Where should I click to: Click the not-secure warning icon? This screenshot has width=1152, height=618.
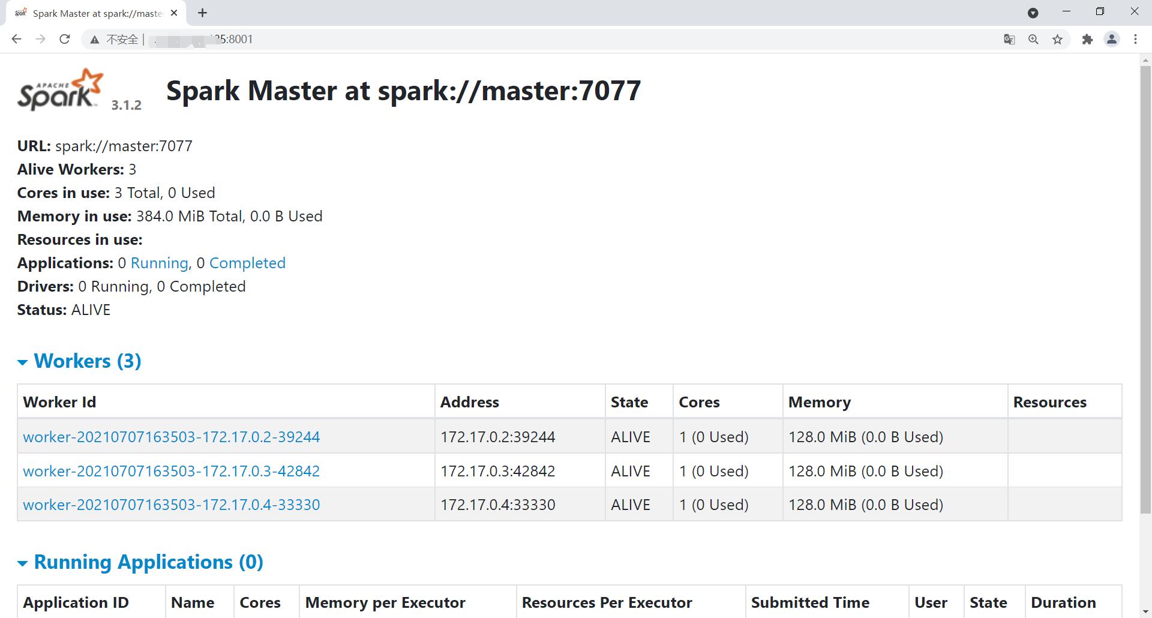94,40
